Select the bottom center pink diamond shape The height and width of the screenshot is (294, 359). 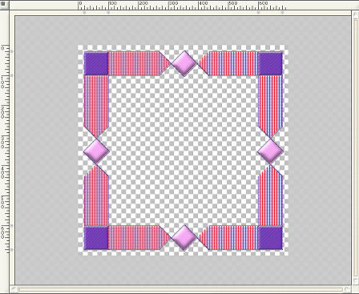pyautogui.click(x=184, y=238)
